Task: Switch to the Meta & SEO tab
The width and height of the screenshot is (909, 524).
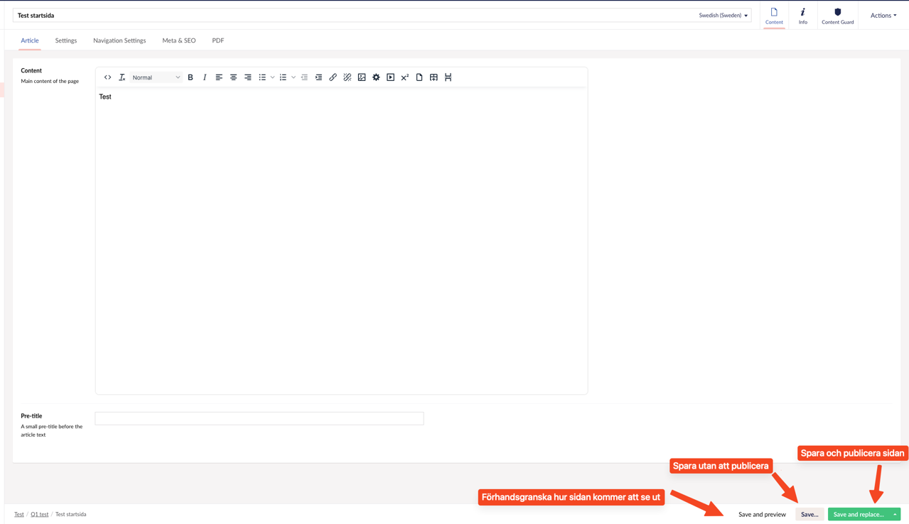Action: point(178,40)
